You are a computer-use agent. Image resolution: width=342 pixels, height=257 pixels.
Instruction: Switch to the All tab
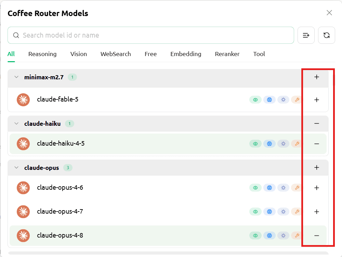11,54
